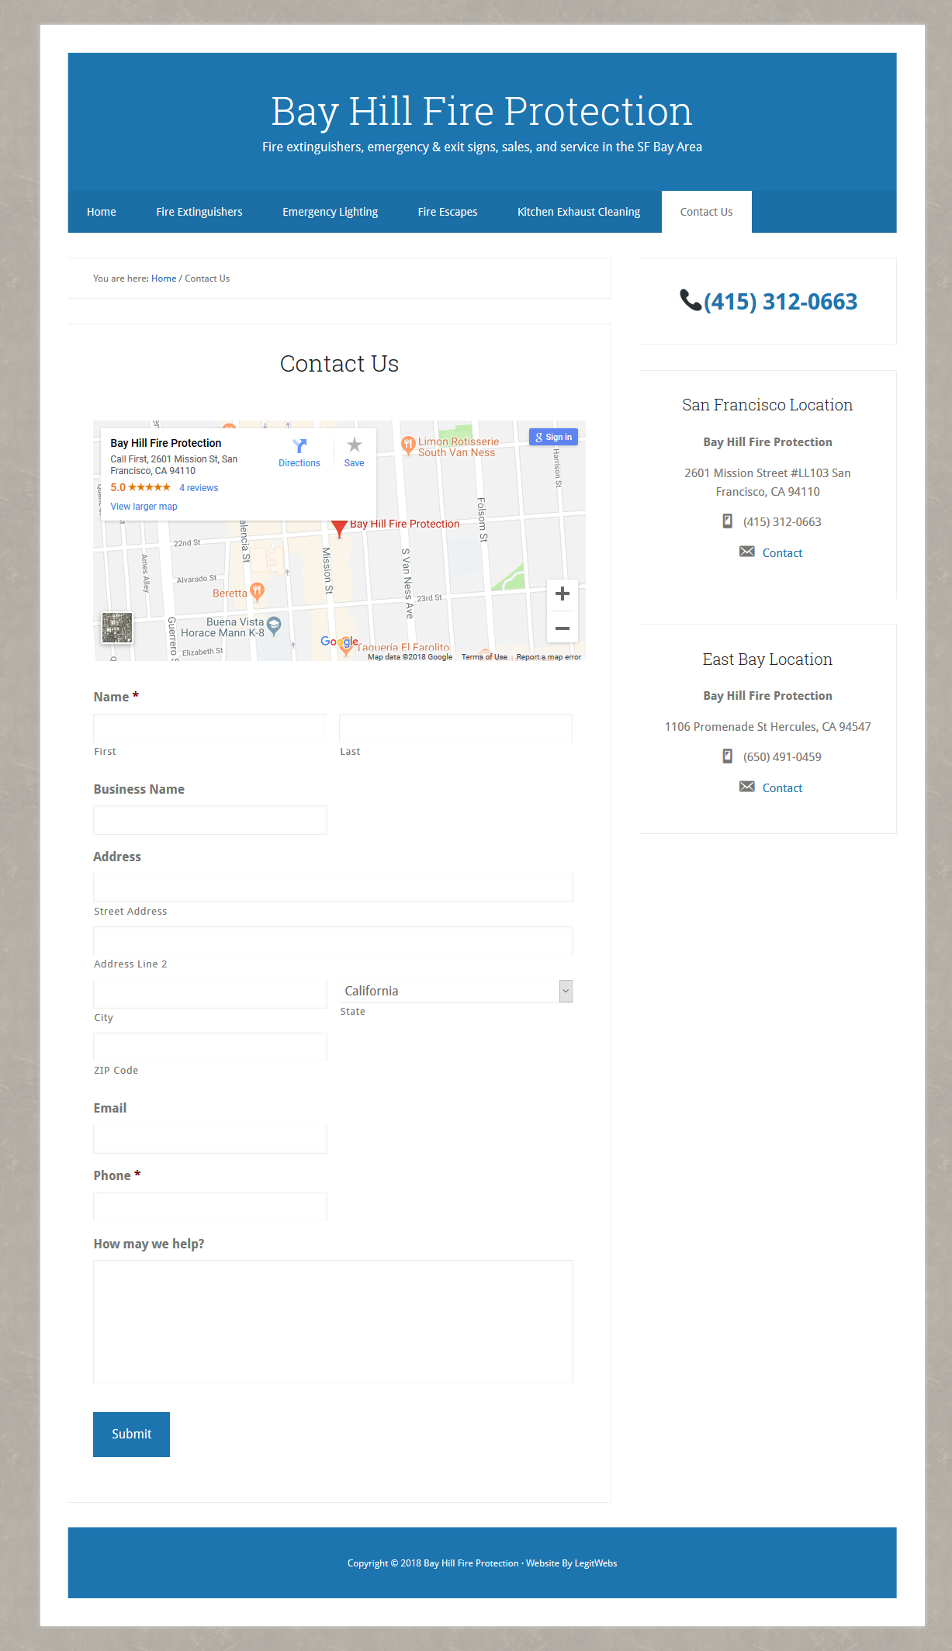The image size is (952, 1651).
Task: Focus the Address Line 2 field
Action: [333, 941]
